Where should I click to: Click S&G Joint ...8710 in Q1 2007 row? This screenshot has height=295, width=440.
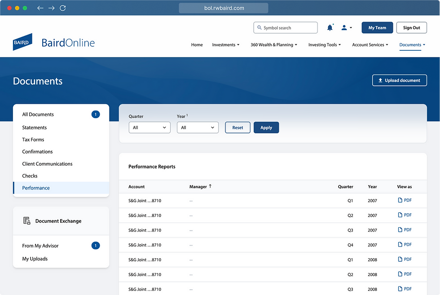tap(145, 201)
